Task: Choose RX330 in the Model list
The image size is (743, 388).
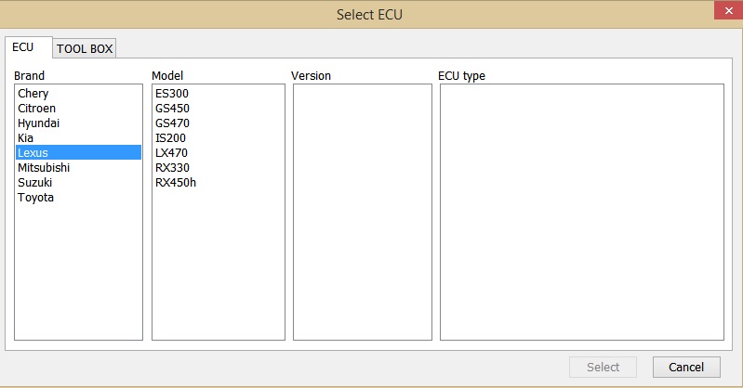Action: click(x=172, y=168)
